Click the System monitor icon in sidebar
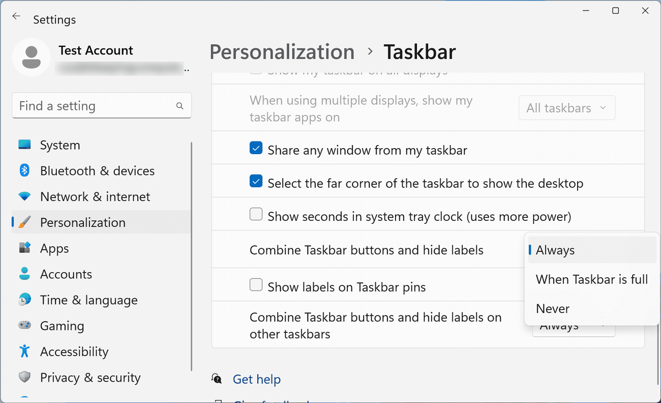 (x=24, y=145)
